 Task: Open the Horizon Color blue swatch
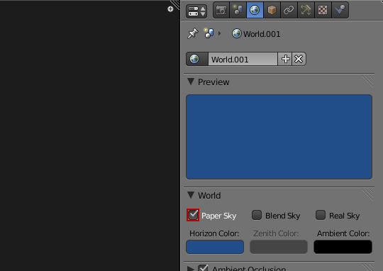215,247
